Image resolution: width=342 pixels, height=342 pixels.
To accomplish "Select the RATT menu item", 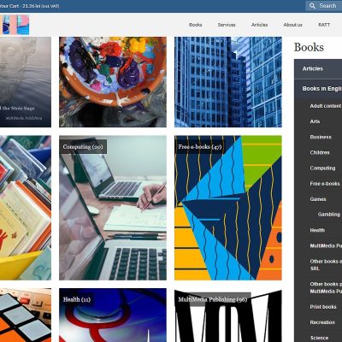I will pyautogui.click(x=324, y=25).
